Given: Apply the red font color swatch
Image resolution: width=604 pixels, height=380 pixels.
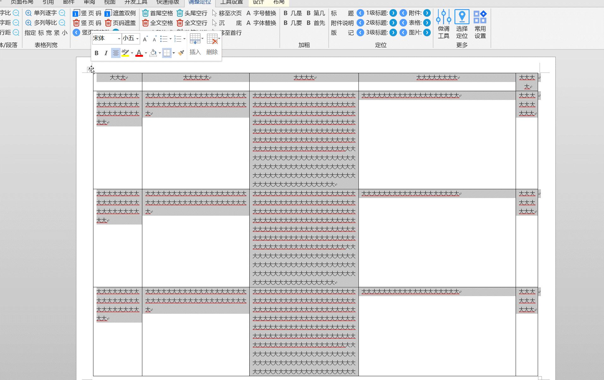Looking at the screenshot, I should pos(139,53).
